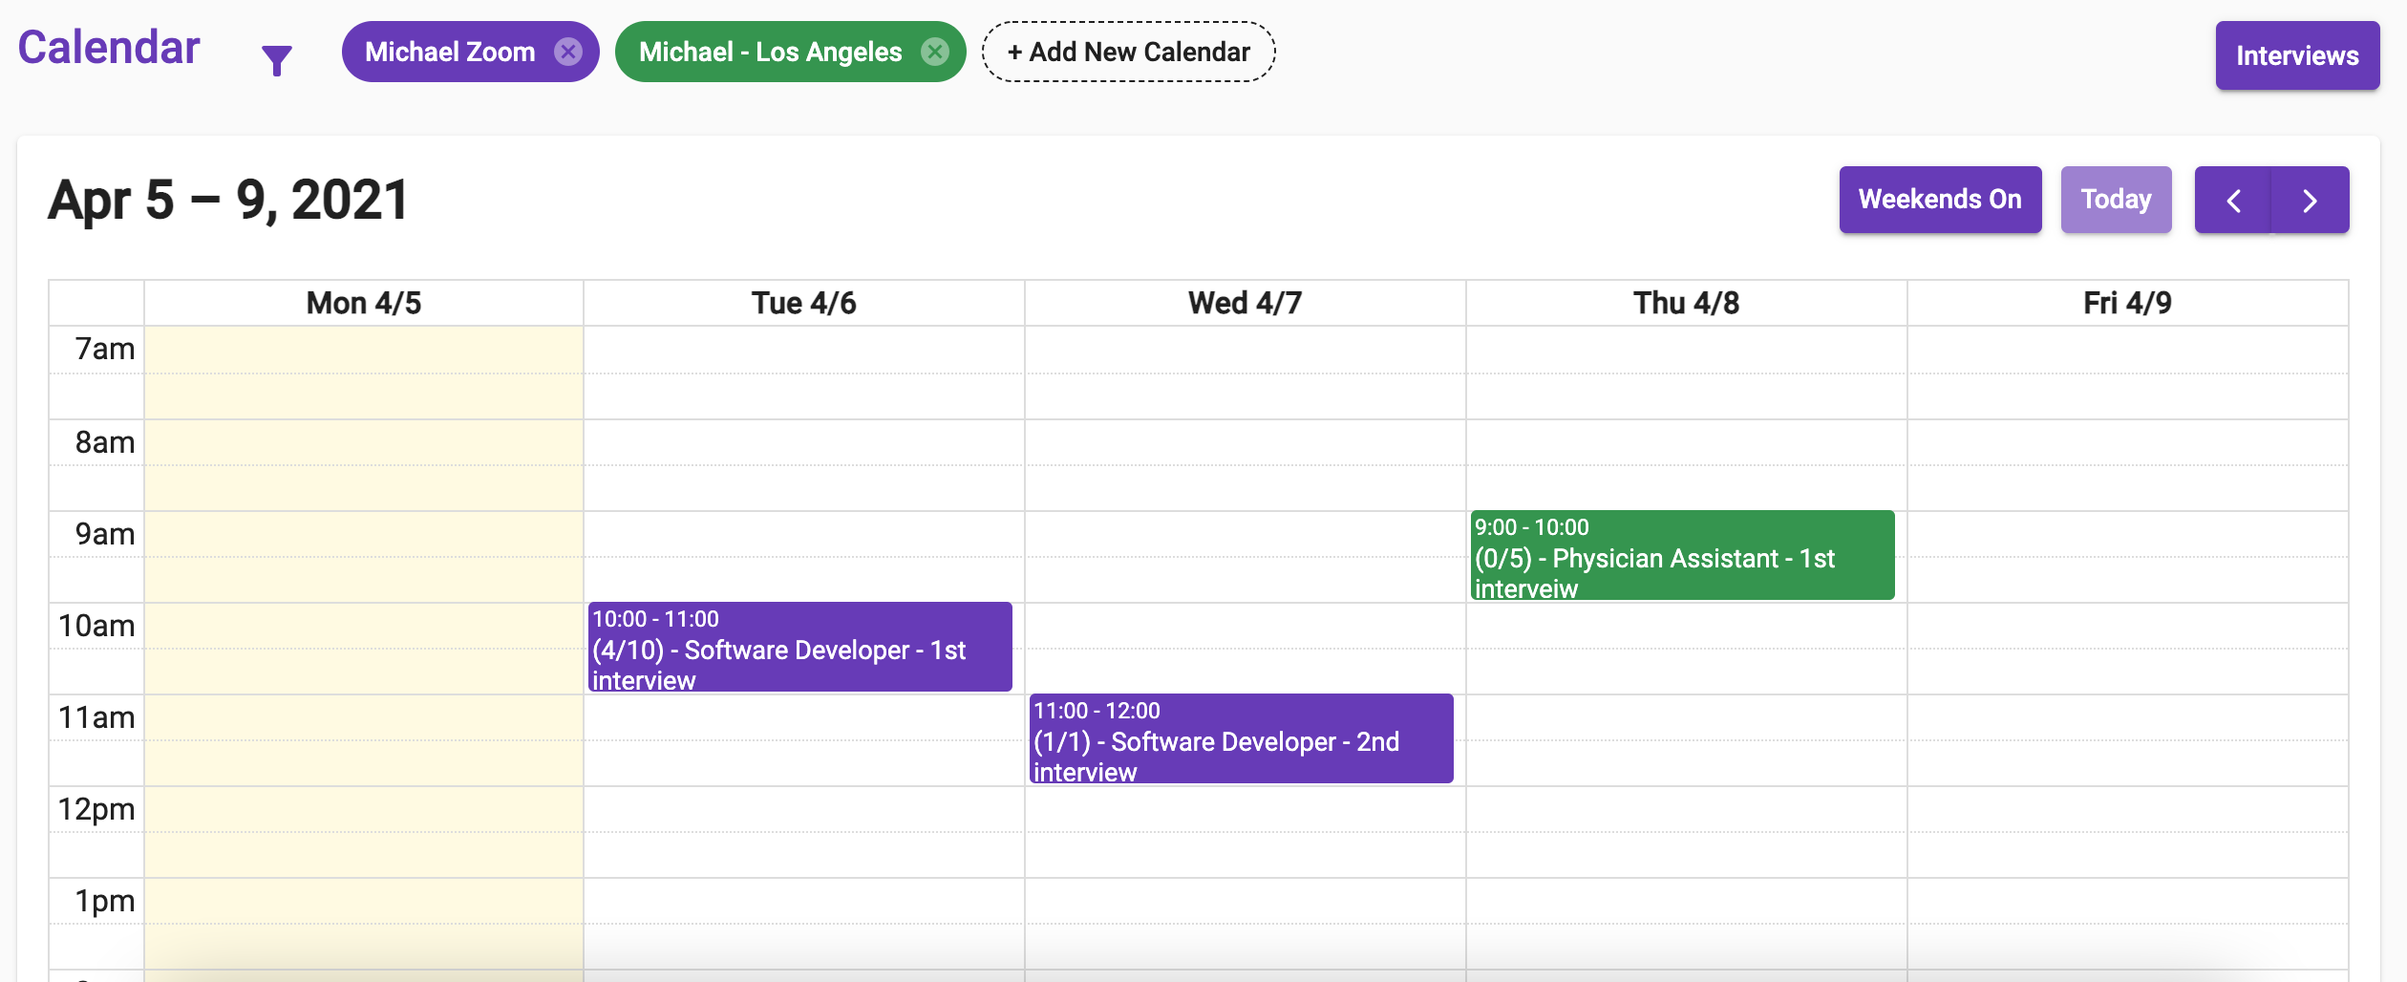
Task: Click Add New Calendar
Action: tap(1128, 52)
